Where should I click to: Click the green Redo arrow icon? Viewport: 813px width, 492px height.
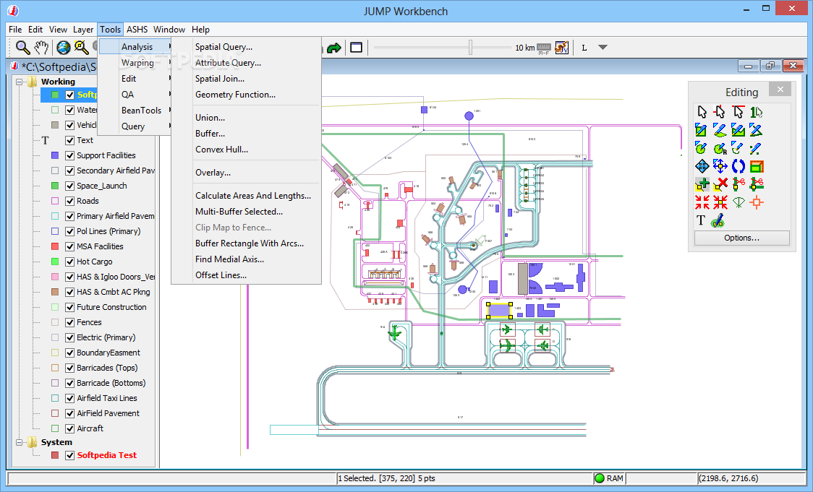(334, 48)
